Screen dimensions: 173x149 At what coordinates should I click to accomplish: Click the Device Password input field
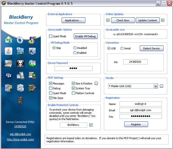[73, 68]
